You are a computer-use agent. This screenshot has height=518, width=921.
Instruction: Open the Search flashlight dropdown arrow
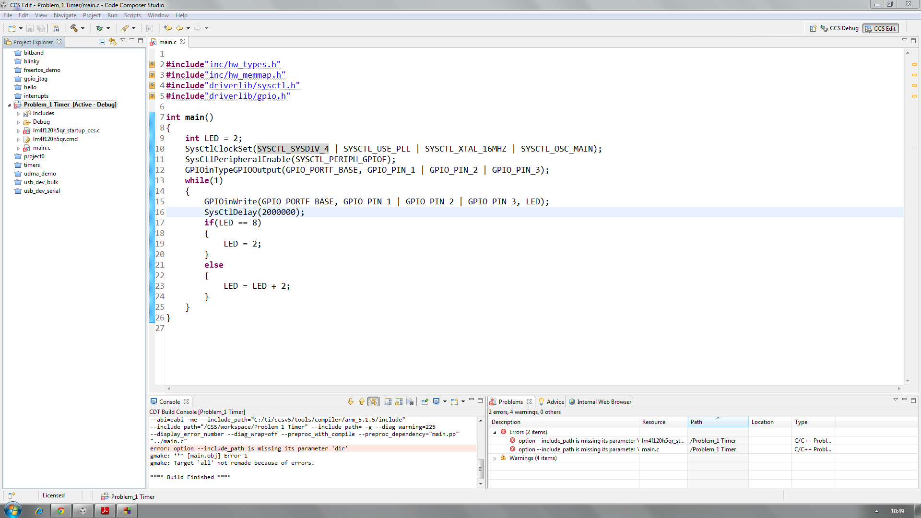133,28
